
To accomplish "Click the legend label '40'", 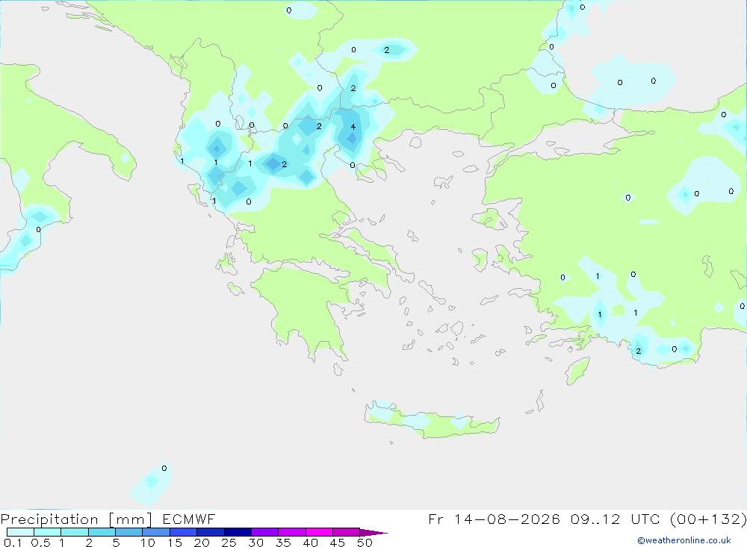I will (x=310, y=543).
